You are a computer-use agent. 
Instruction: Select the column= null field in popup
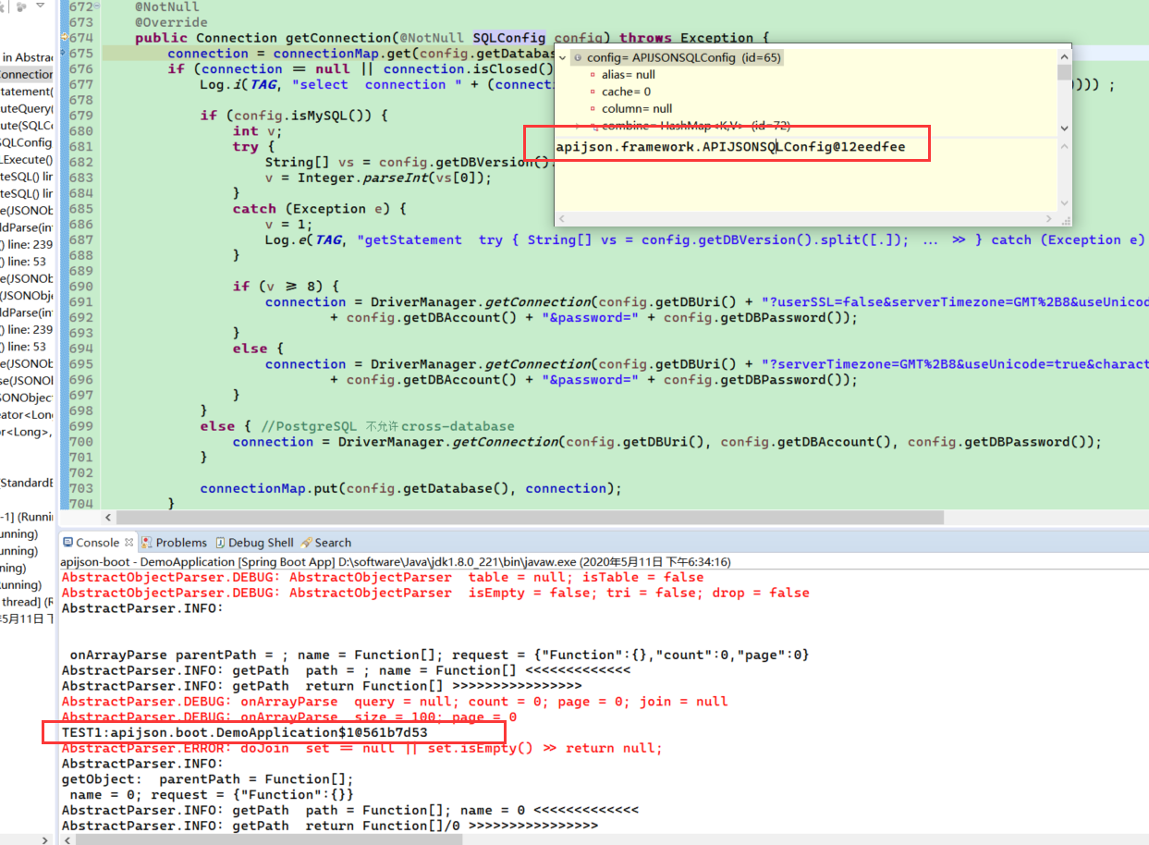coord(637,108)
